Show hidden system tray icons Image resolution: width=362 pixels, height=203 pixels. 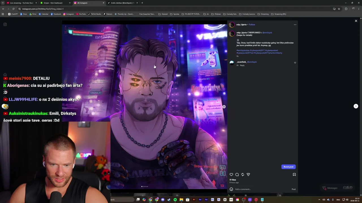click(319, 200)
